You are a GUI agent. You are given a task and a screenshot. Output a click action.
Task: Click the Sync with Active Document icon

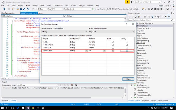(x=149, y=17)
